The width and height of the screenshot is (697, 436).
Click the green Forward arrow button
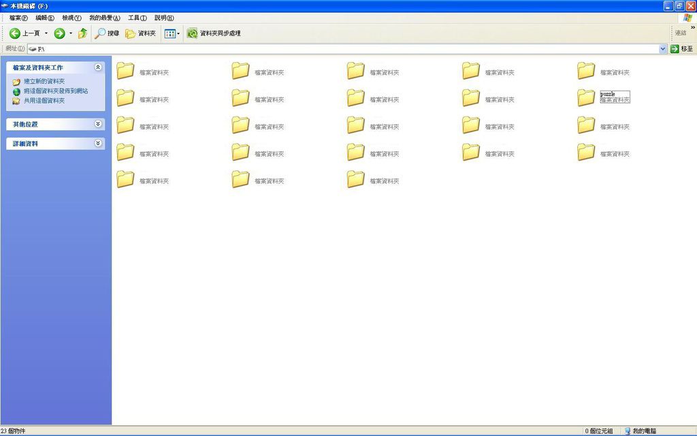[59, 33]
